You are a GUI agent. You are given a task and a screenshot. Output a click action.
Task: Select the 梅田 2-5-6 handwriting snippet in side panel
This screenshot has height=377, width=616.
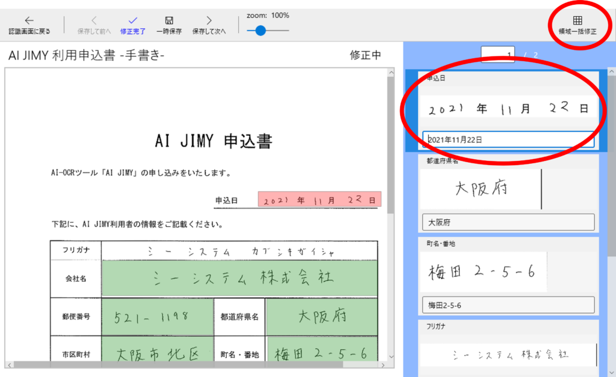483,271
